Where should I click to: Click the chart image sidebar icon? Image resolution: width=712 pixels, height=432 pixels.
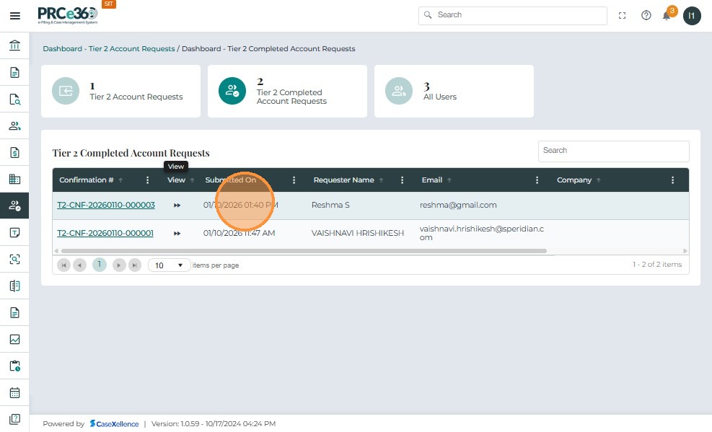[14, 340]
